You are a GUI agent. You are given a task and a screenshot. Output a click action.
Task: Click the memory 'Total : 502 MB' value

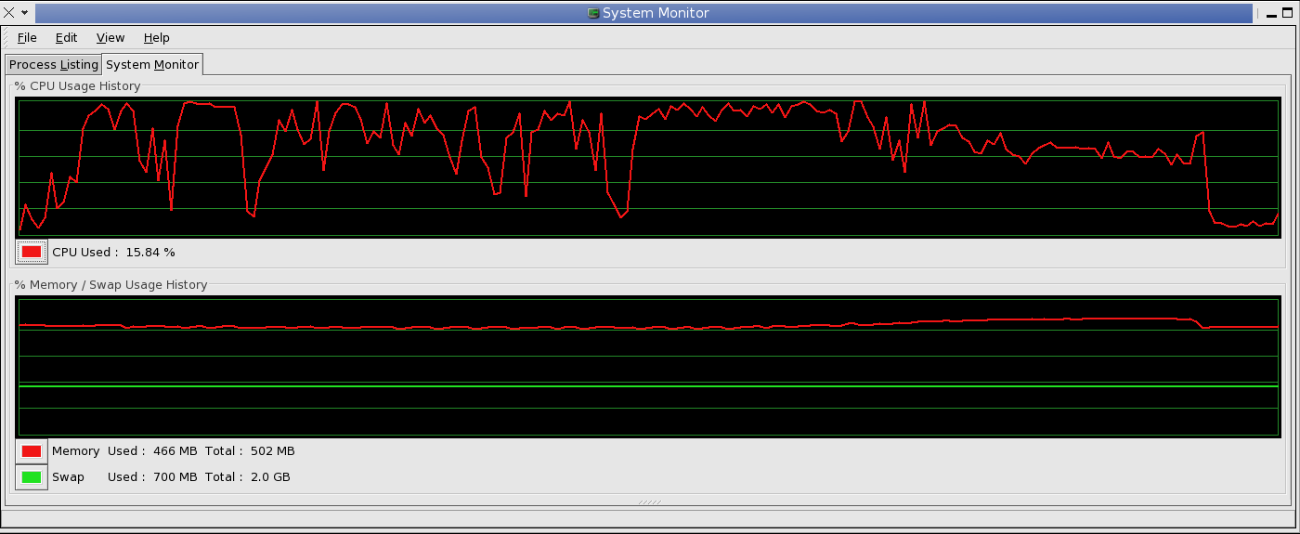tap(250, 451)
